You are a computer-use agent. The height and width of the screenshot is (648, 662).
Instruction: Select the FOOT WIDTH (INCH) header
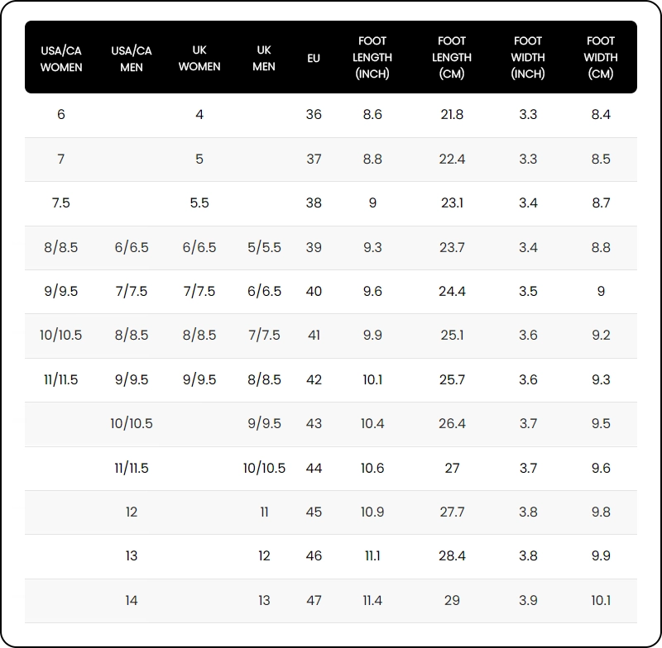coord(528,58)
